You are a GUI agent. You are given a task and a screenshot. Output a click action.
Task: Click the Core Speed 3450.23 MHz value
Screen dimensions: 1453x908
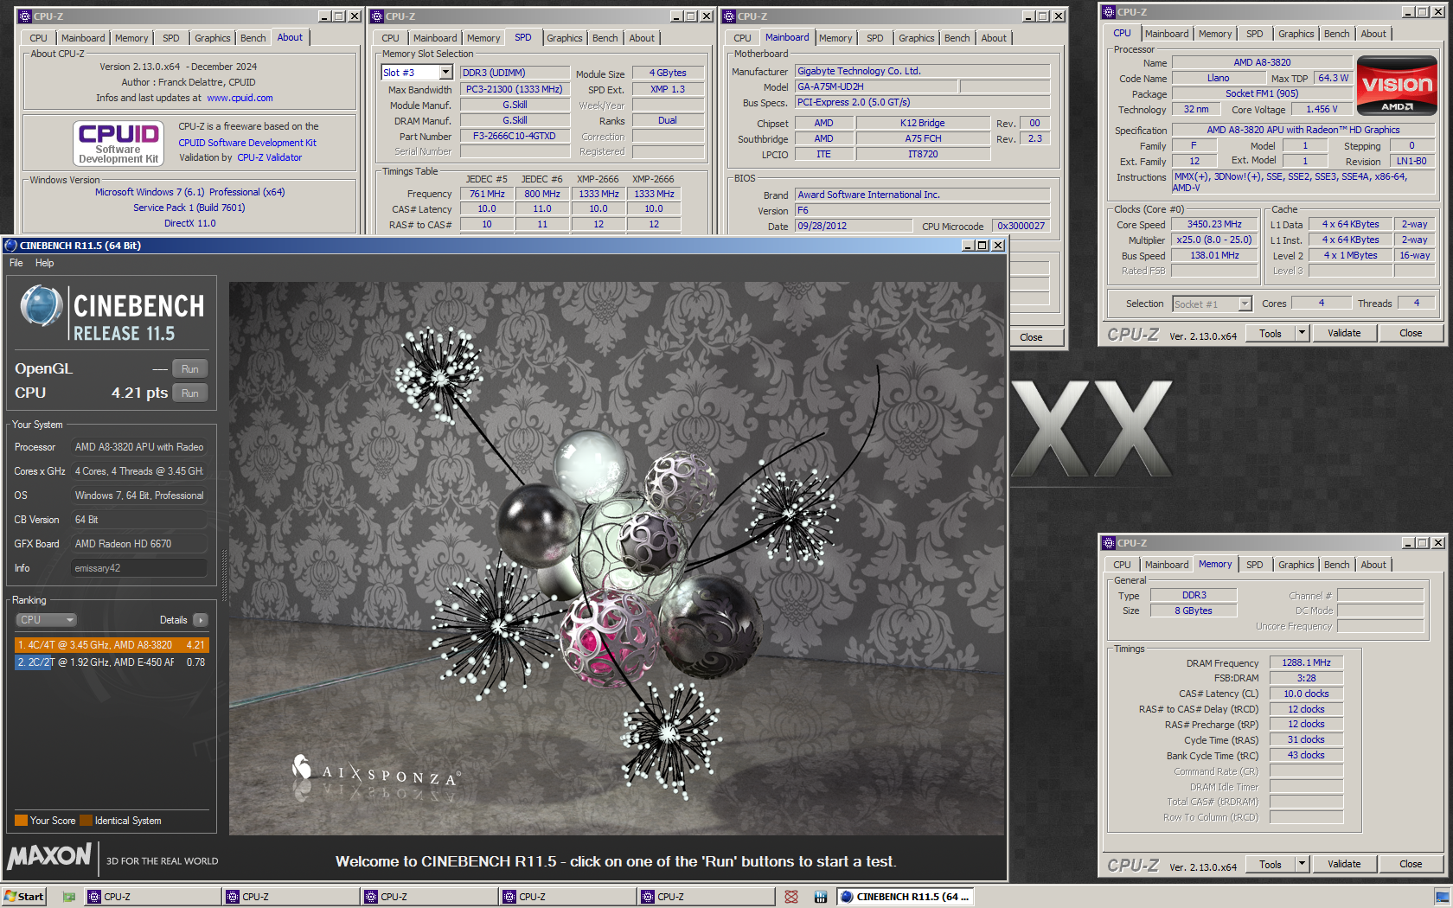pyautogui.click(x=1214, y=224)
